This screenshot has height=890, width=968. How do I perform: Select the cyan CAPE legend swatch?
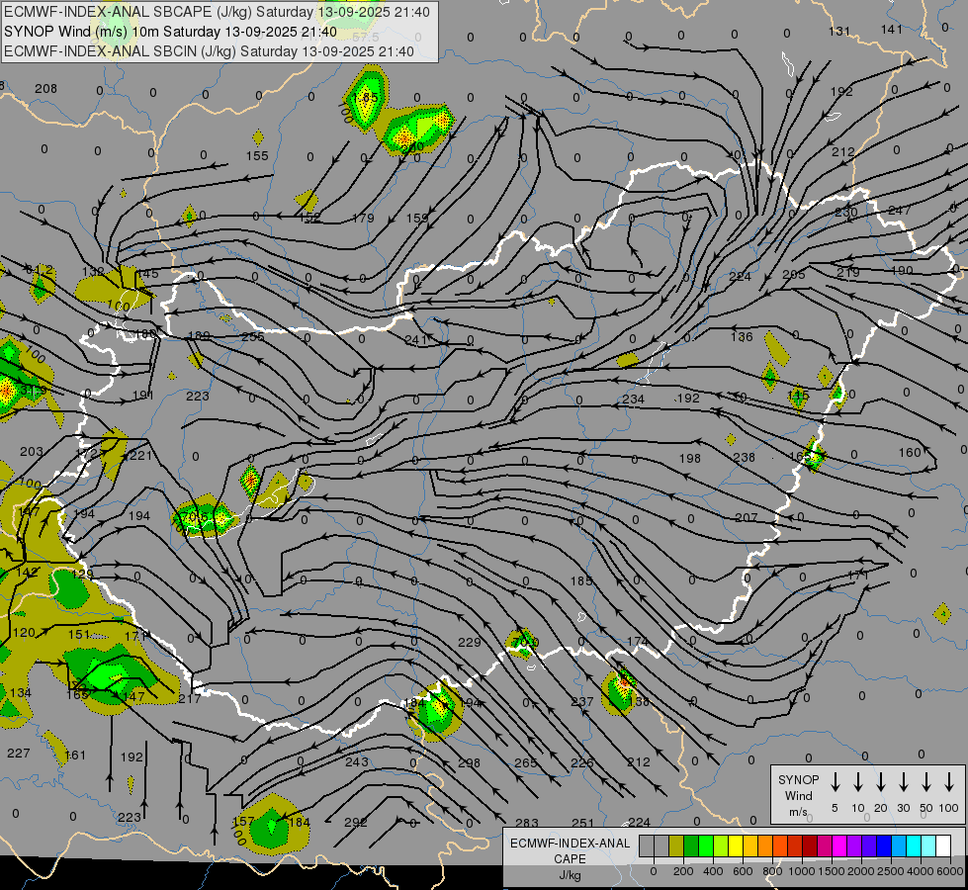click(914, 846)
